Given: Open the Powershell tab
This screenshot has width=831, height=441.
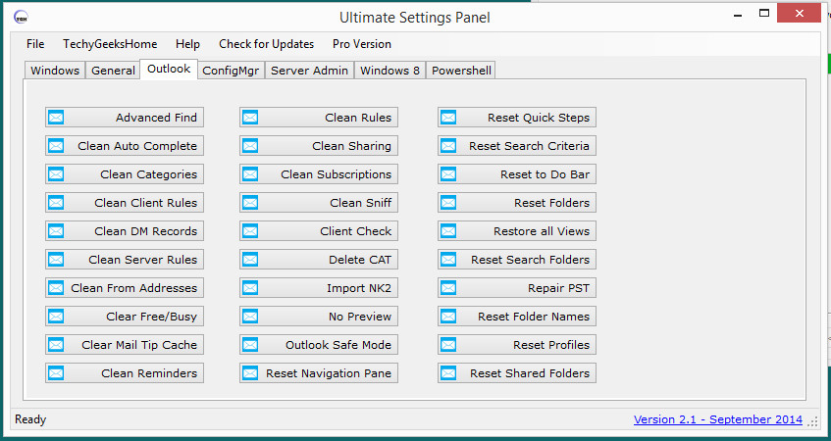Looking at the screenshot, I should [461, 71].
